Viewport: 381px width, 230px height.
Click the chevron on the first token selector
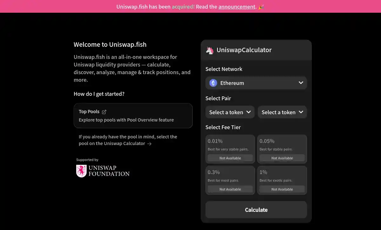point(248,112)
